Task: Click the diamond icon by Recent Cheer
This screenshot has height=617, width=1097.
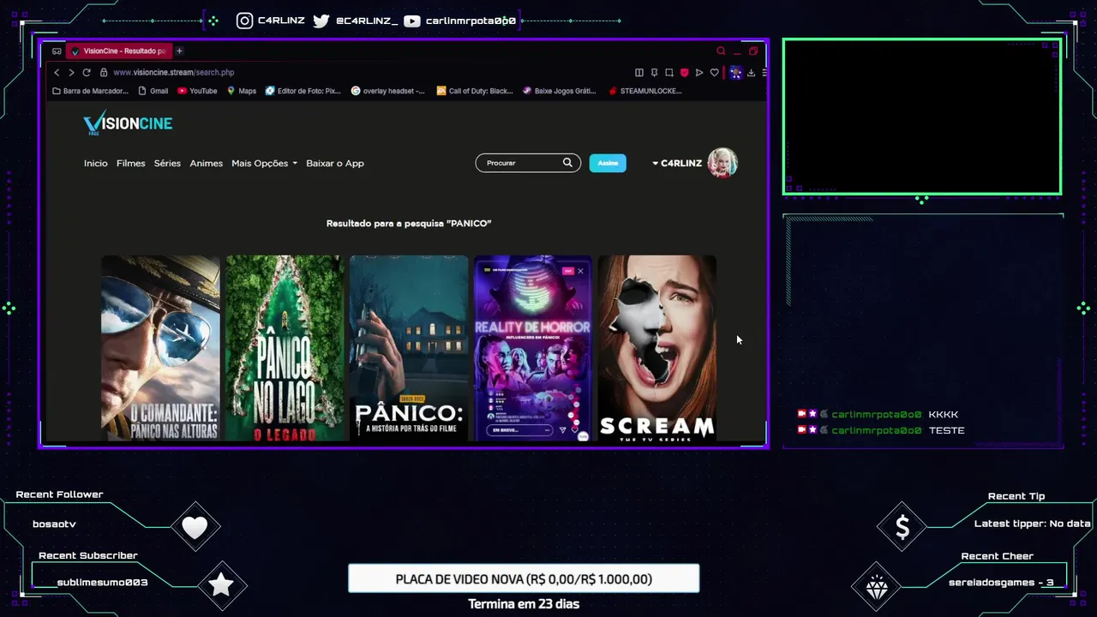Action: 877,587
